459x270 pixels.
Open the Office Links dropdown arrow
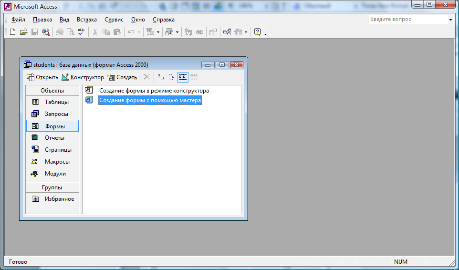point(158,32)
